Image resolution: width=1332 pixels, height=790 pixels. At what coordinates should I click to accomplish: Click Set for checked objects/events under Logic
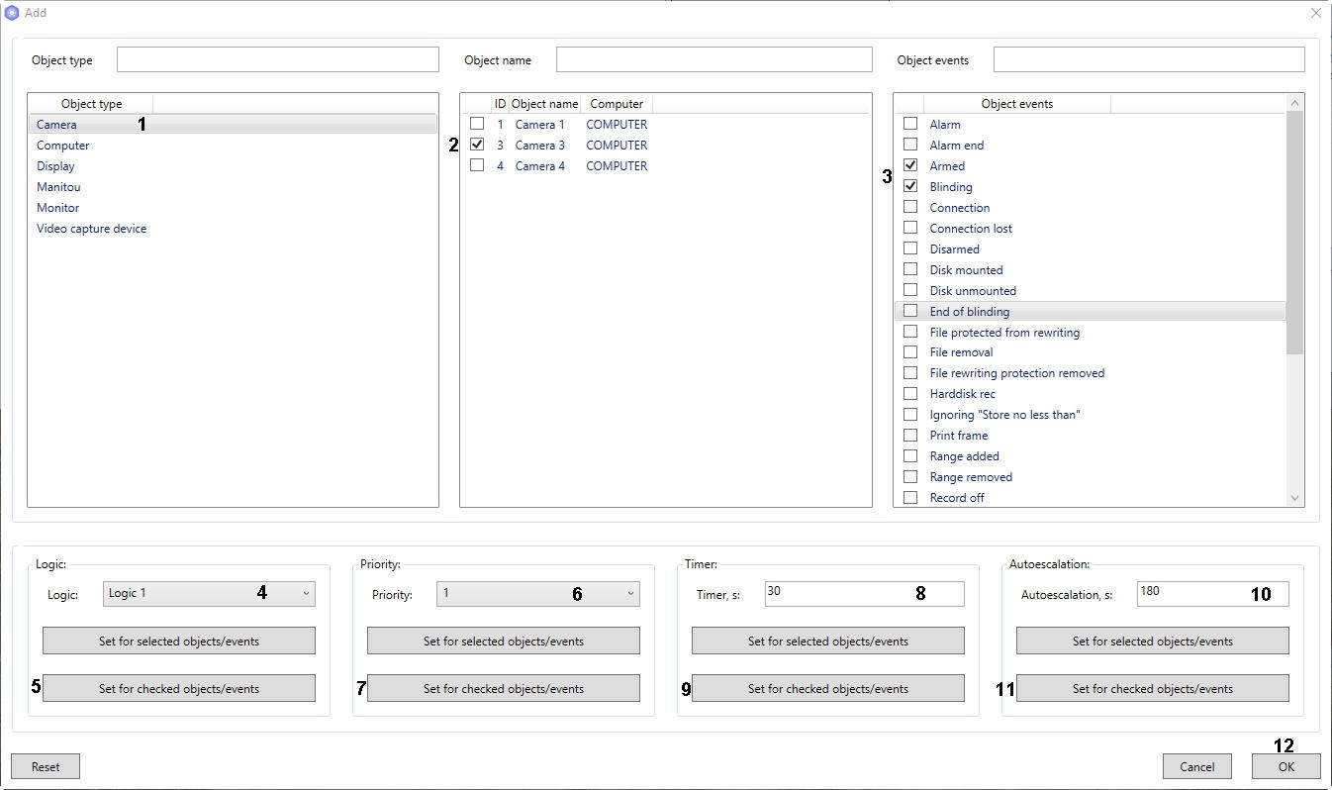pos(179,688)
